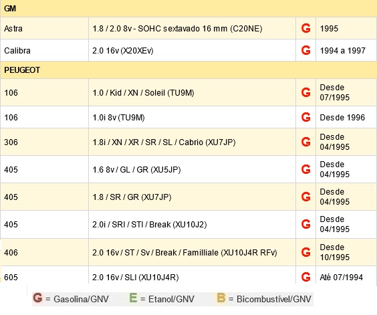Screen dimensions: 377x315
Task: Click the 1.6 8v / GL / GR description
Action: [x=136, y=170]
